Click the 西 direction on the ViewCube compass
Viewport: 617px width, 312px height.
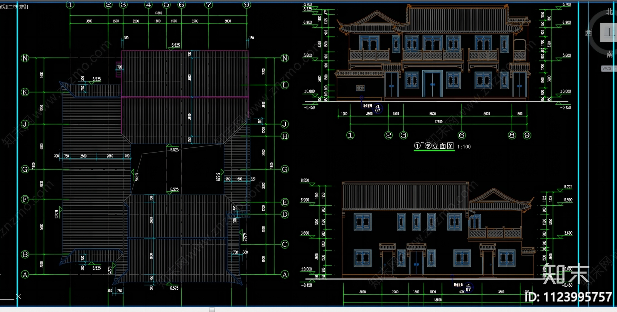click(x=588, y=33)
